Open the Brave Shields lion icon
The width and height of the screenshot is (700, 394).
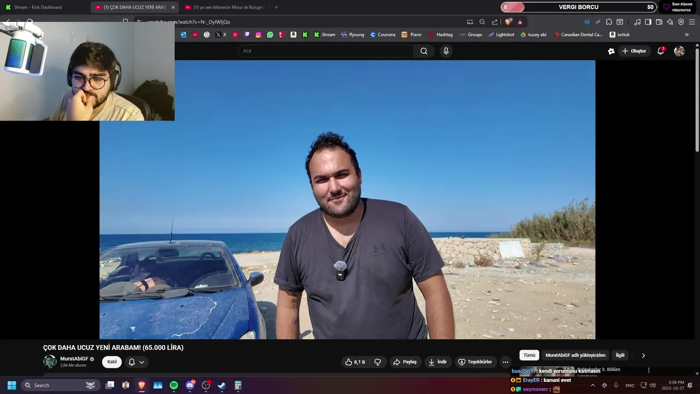click(x=508, y=22)
